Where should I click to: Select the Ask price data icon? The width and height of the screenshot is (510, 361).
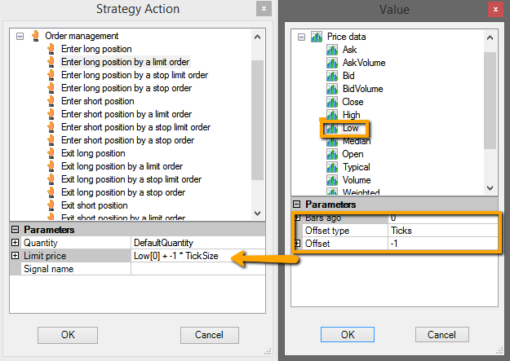point(332,50)
